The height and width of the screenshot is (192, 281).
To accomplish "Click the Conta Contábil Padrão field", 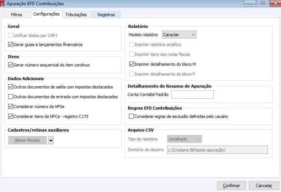I will [193, 95].
